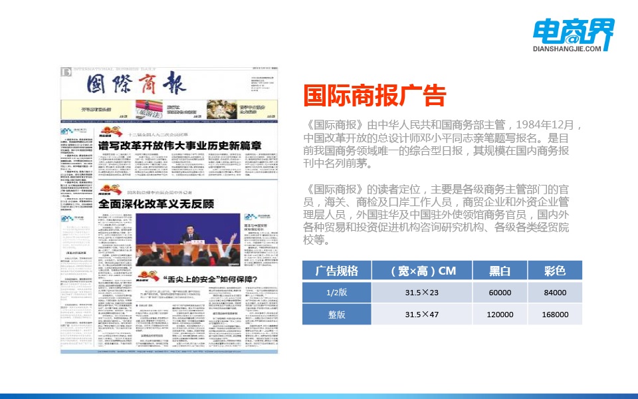
Task: Click the press conference photo in the newspaper
Action: point(187,240)
